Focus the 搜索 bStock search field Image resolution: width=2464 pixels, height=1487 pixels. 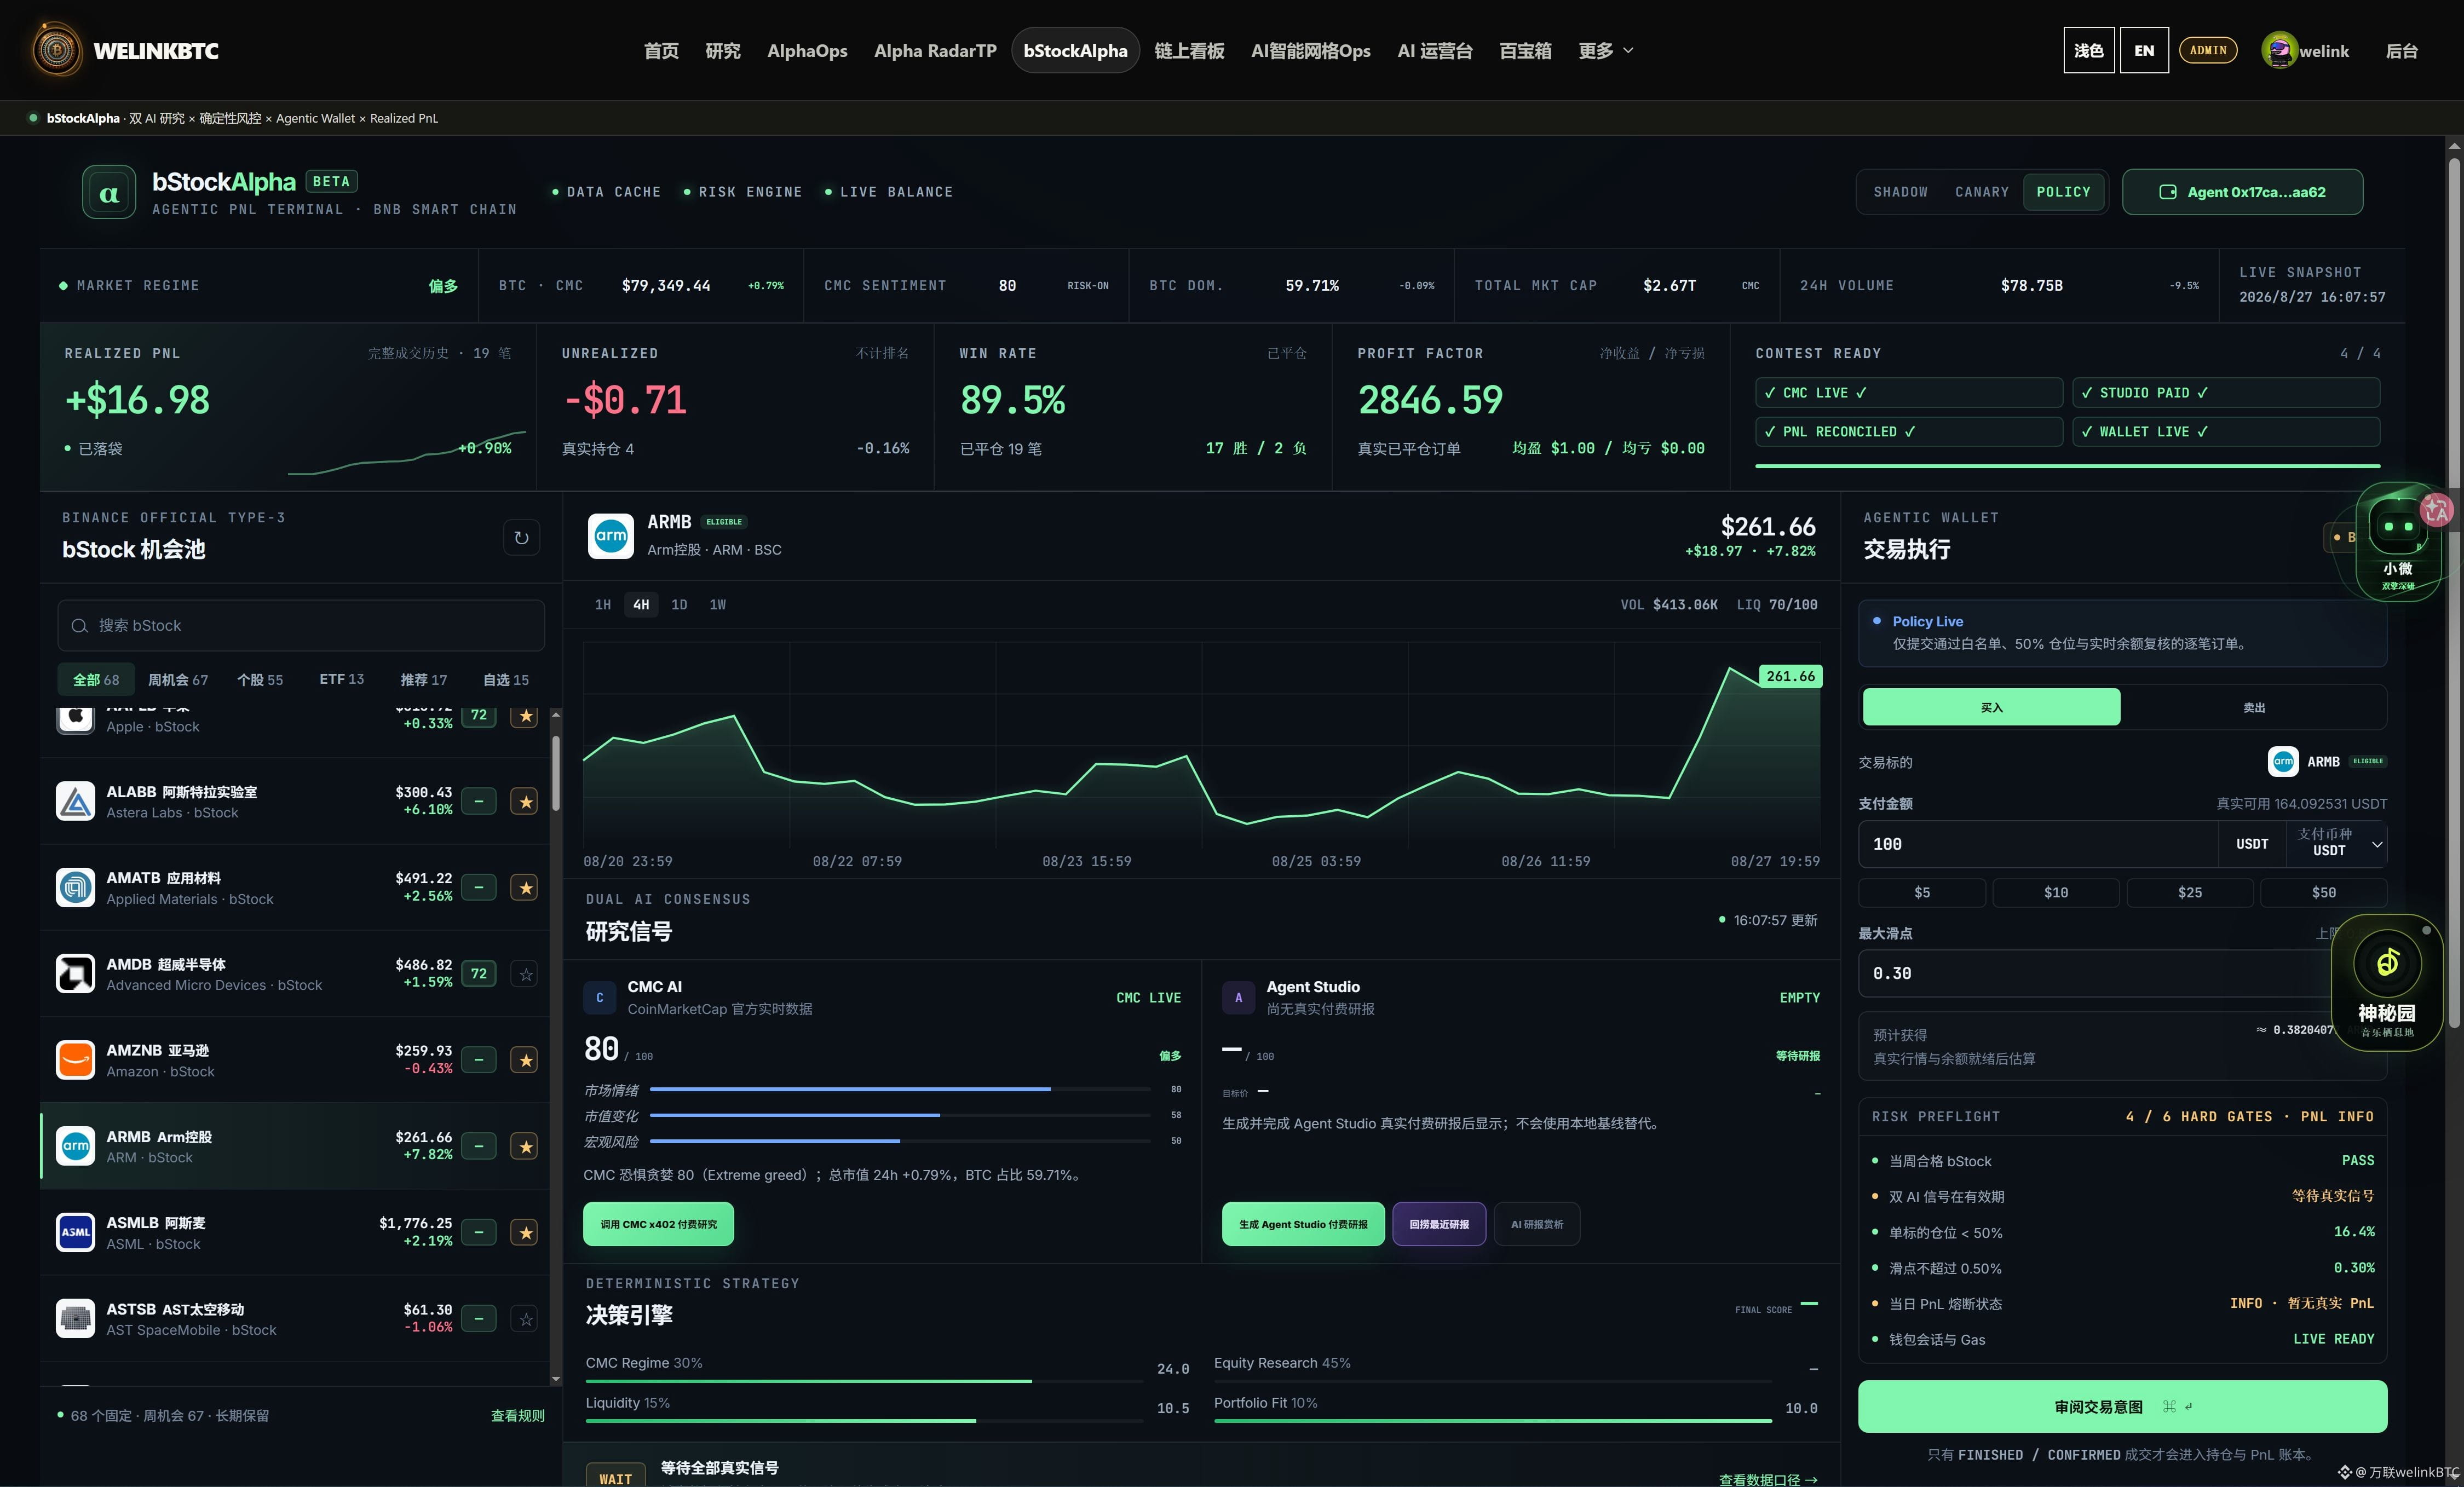301,626
